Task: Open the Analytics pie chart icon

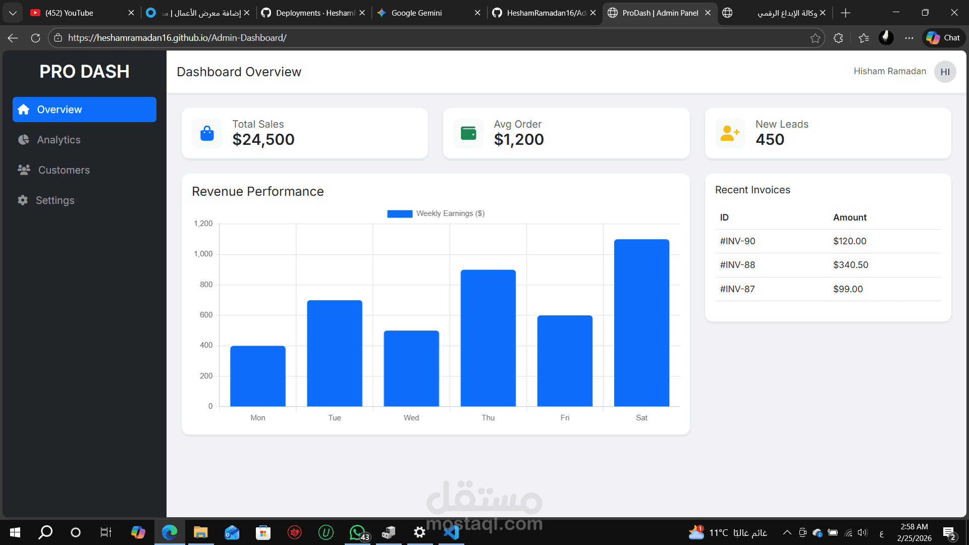Action: (23, 140)
